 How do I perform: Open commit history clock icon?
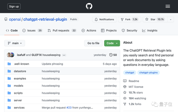click(x=111, y=55)
